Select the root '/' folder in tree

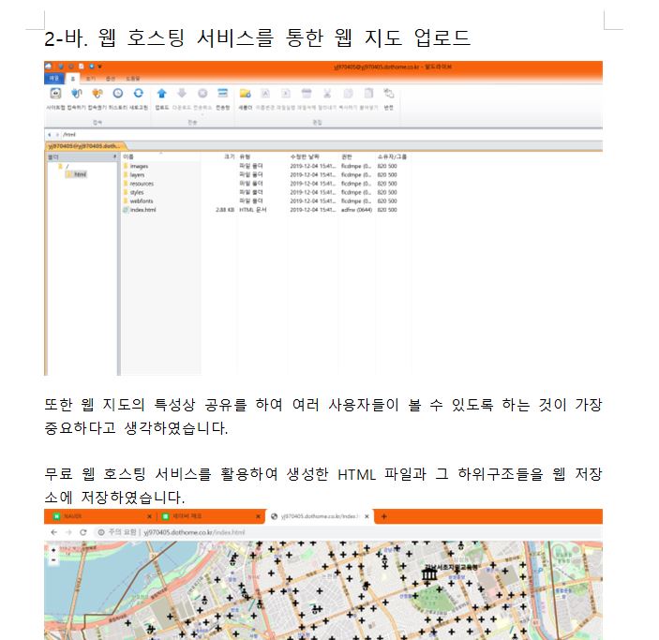point(63,167)
